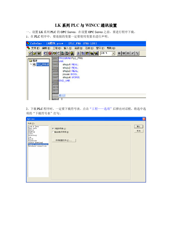
Task: Click the Set/Reset icon at toolbar end
Action: 137,54
